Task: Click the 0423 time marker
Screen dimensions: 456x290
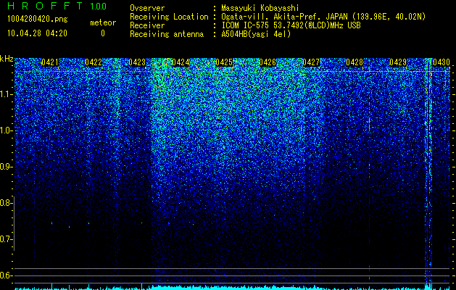Action: (137, 62)
